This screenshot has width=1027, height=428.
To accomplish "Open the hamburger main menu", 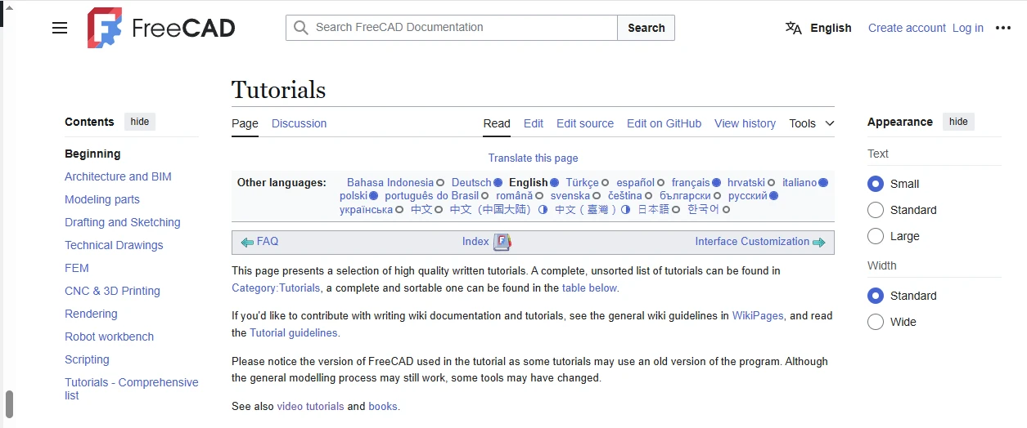I will 60,28.
